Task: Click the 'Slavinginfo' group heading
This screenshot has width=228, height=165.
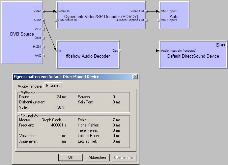Action: click(x=29, y=116)
